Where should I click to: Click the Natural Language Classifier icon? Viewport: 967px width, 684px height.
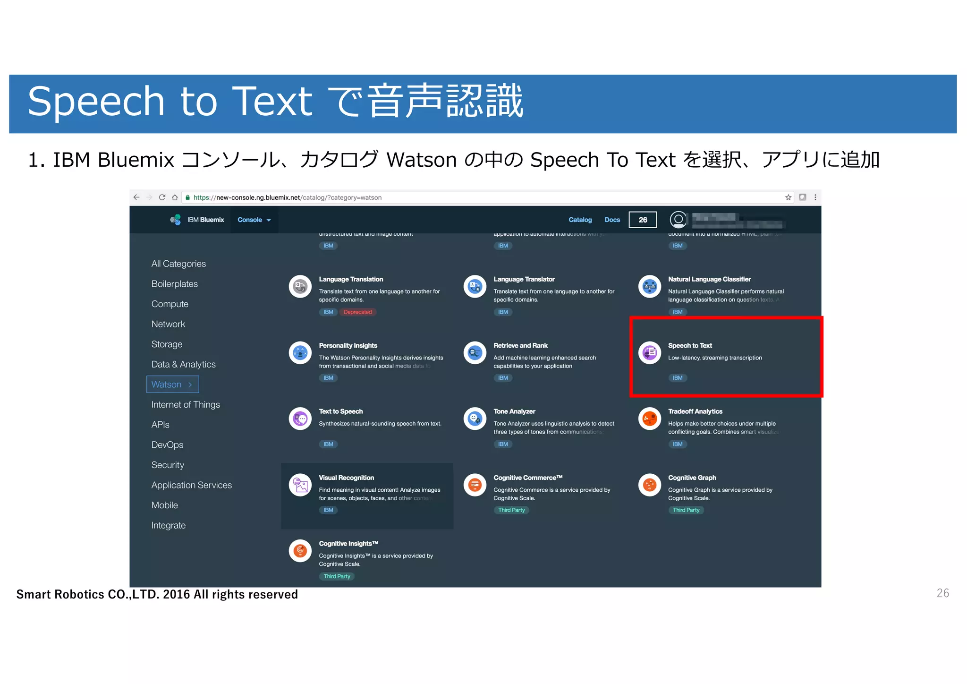pos(650,286)
